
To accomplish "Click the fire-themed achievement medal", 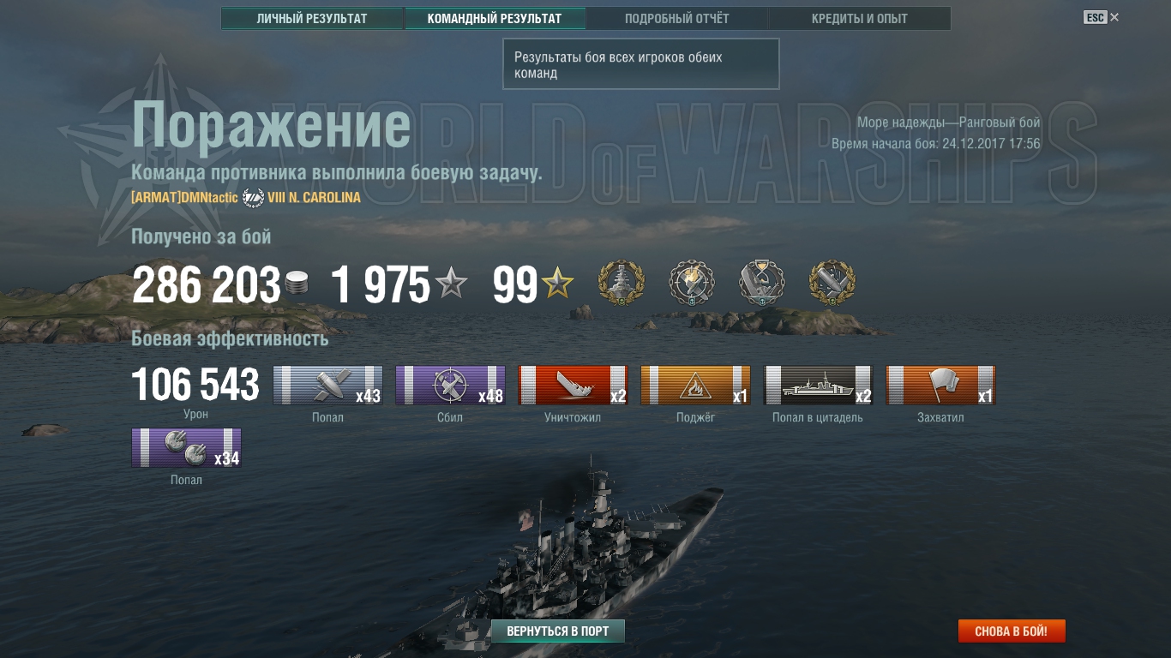I will pyautogui.click(x=692, y=284).
